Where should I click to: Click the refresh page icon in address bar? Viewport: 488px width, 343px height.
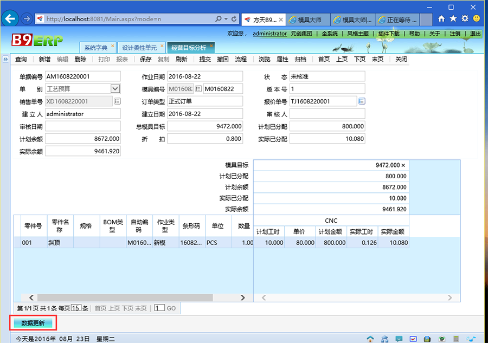(x=234, y=19)
